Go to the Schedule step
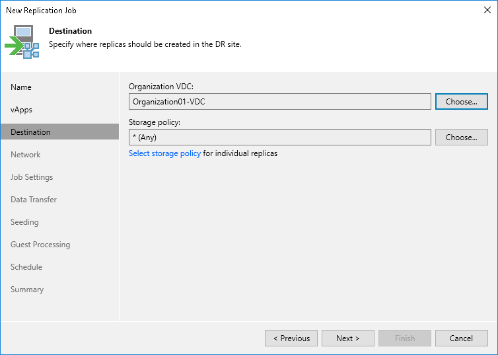 26,267
